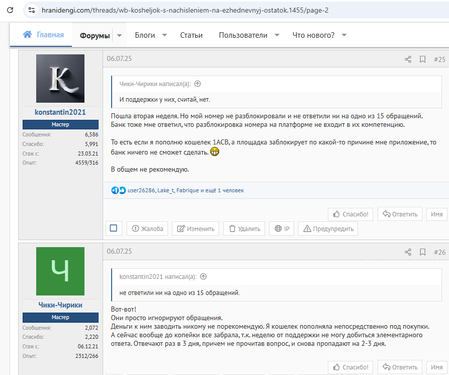Viewport: 449px width, 375px height.
Task: Open the Статьи menu item
Action: [x=191, y=35]
